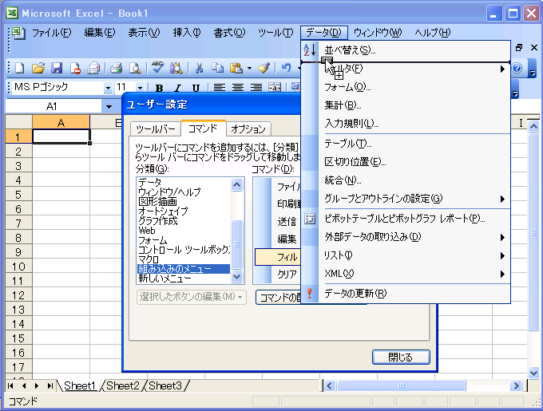Screen dimensions: 543x411
Task: Expand the フィルタ submenu arrow
Action: (502, 69)
